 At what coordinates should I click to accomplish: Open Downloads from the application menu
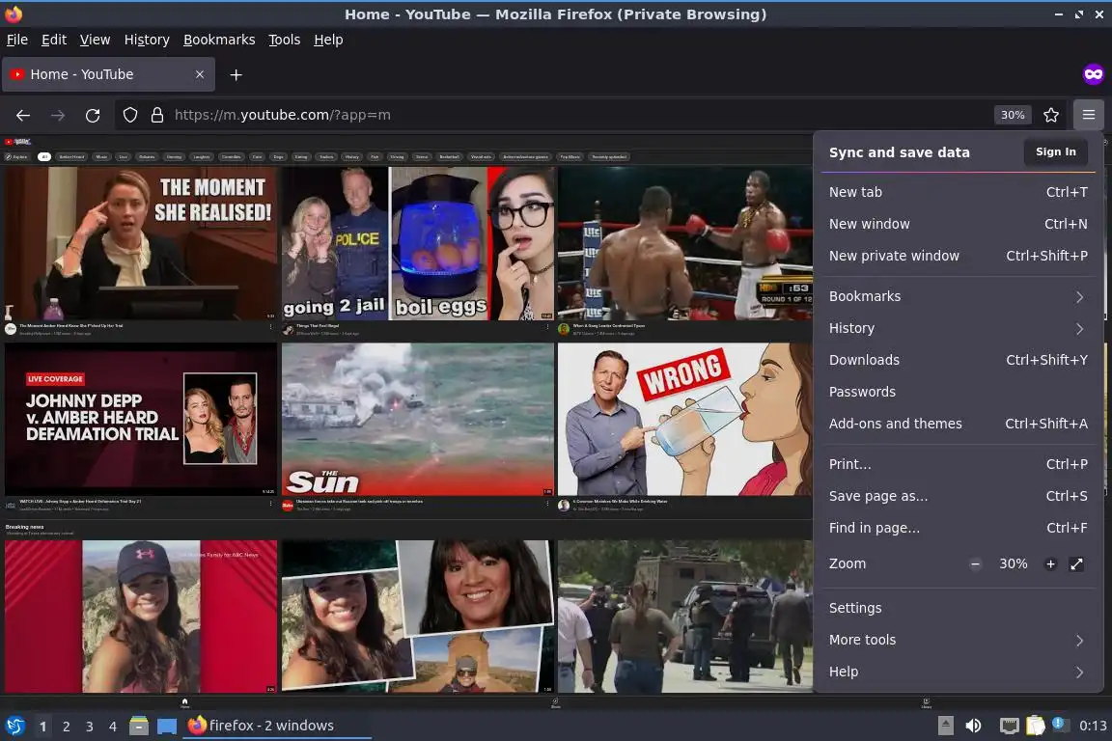click(957, 360)
